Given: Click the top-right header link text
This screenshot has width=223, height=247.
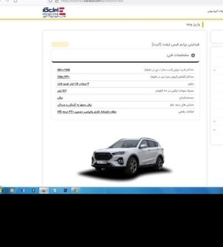Looking at the screenshot, I should pyautogui.click(x=215, y=12).
